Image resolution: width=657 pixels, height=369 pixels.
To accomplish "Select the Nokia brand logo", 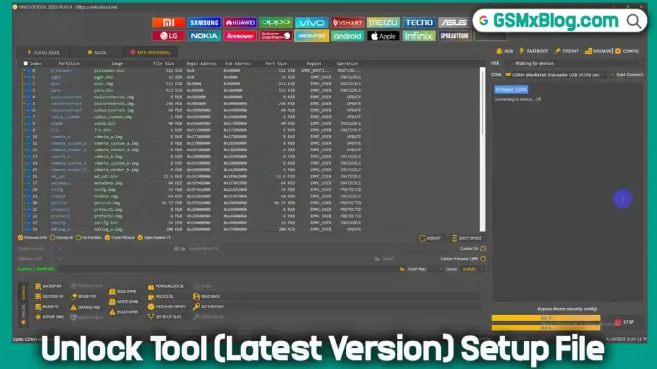I will click(204, 36).
